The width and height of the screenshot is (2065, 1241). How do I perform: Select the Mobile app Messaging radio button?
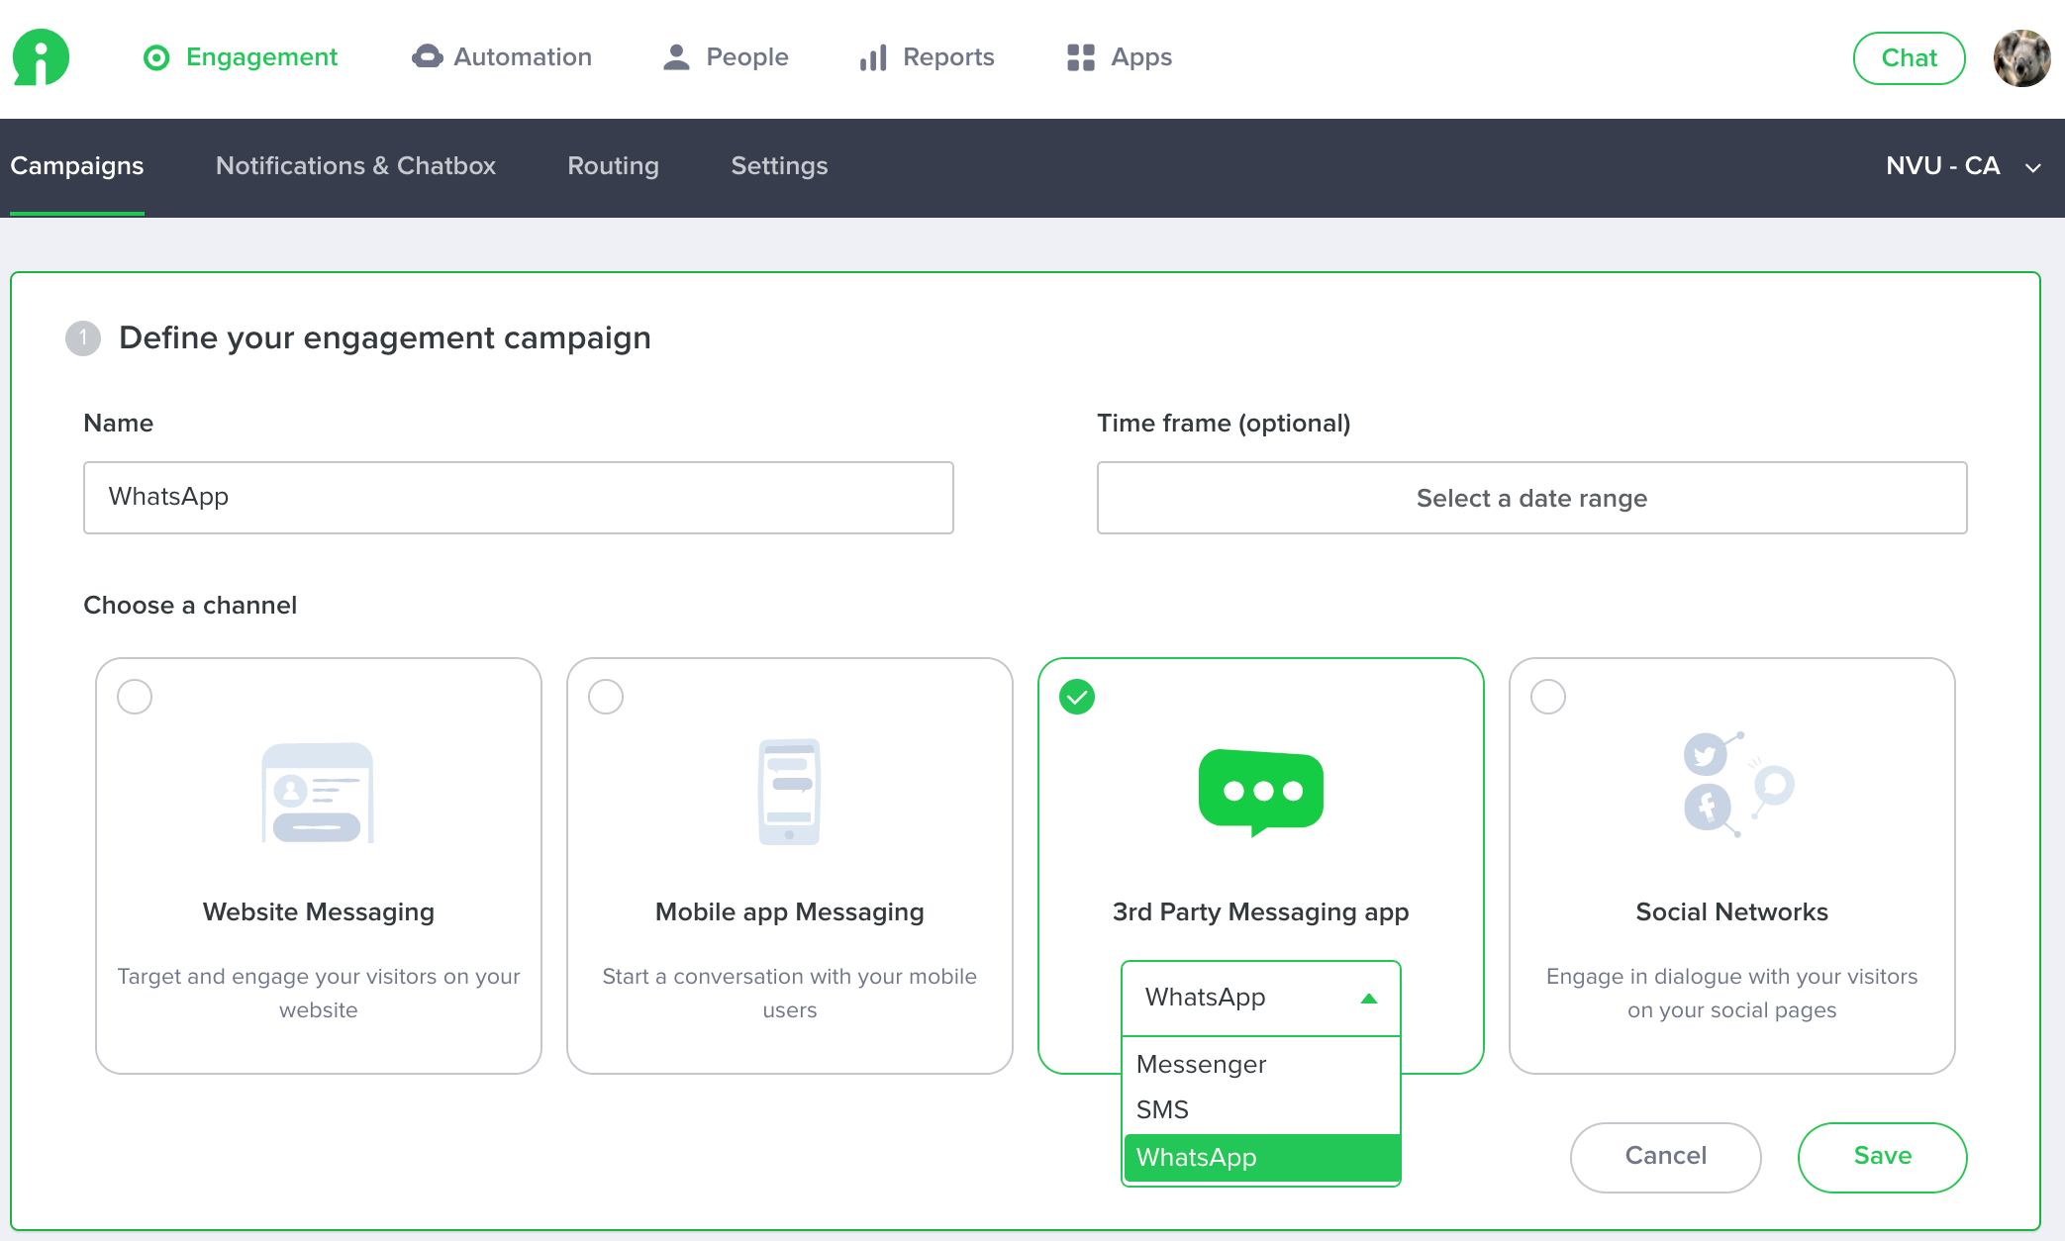point(606,697)
